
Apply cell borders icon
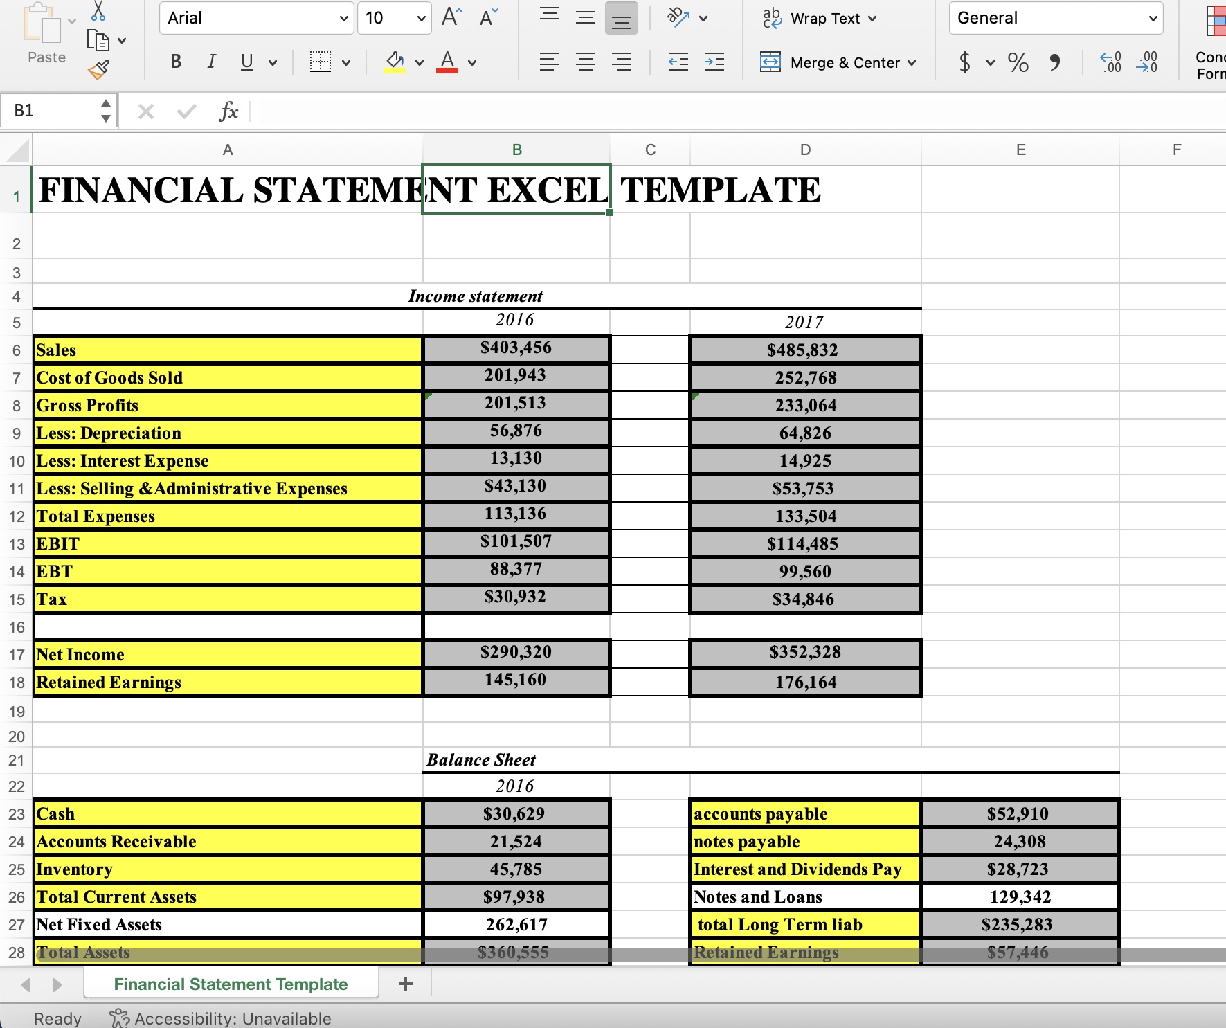coord(320,62)
